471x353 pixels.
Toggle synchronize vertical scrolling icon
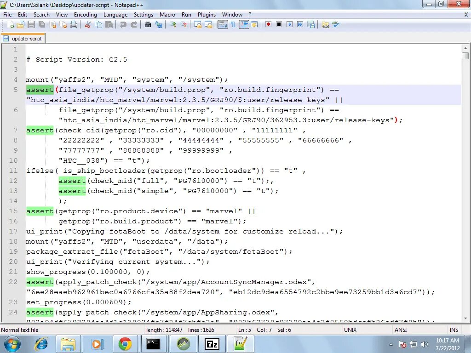197,25
